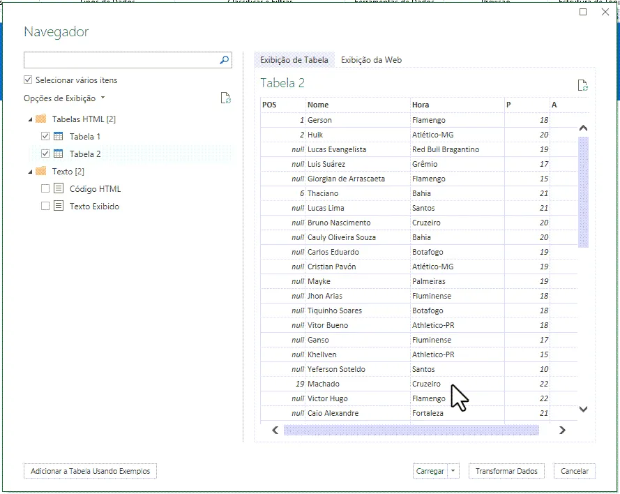Click the Giorgian de Arrascaeta cell
Image resolution: width=620 pixels, height=494 pixels.
358,179
